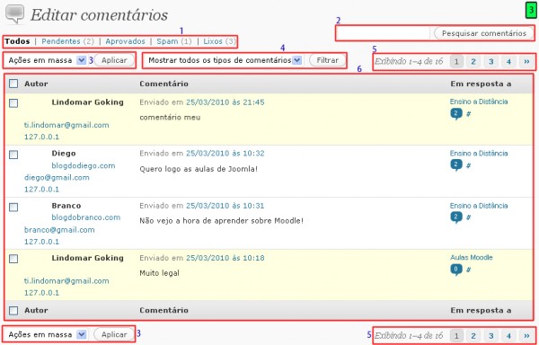This screenshot has width=539, height=345.
Task: Visit blogdobranco.com author link
Action: point(86,217)
